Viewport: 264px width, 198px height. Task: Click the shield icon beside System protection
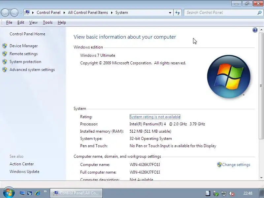tap(5, 62)
